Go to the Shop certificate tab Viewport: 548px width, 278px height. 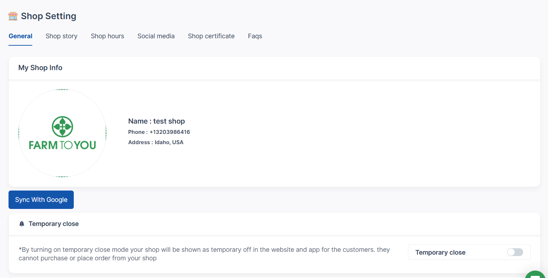(x=211, y=36)
